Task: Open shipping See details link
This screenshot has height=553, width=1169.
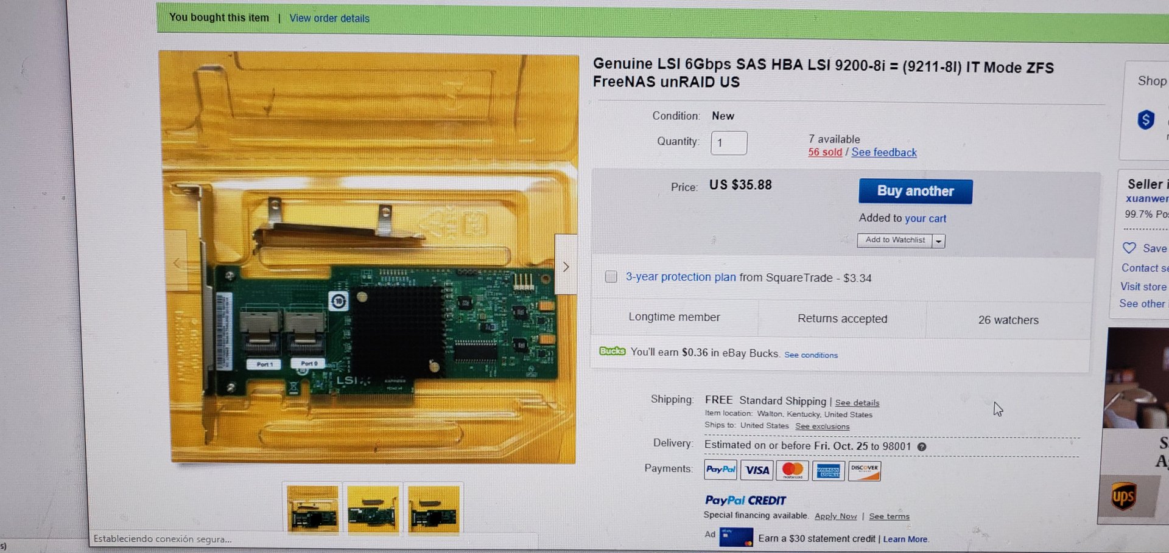Action: point(857,403)
